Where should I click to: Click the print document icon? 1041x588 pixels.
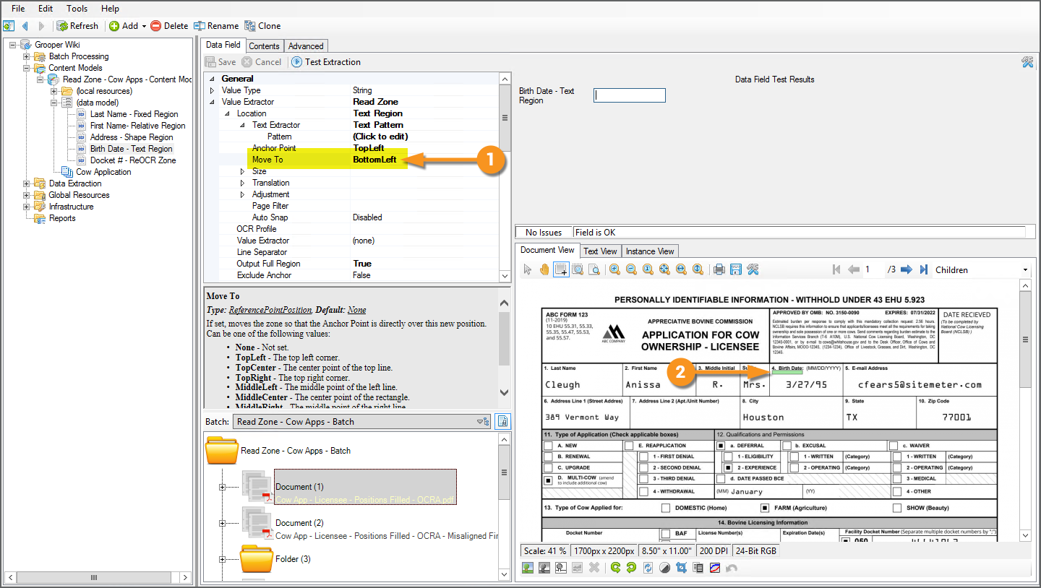[719, 269]
